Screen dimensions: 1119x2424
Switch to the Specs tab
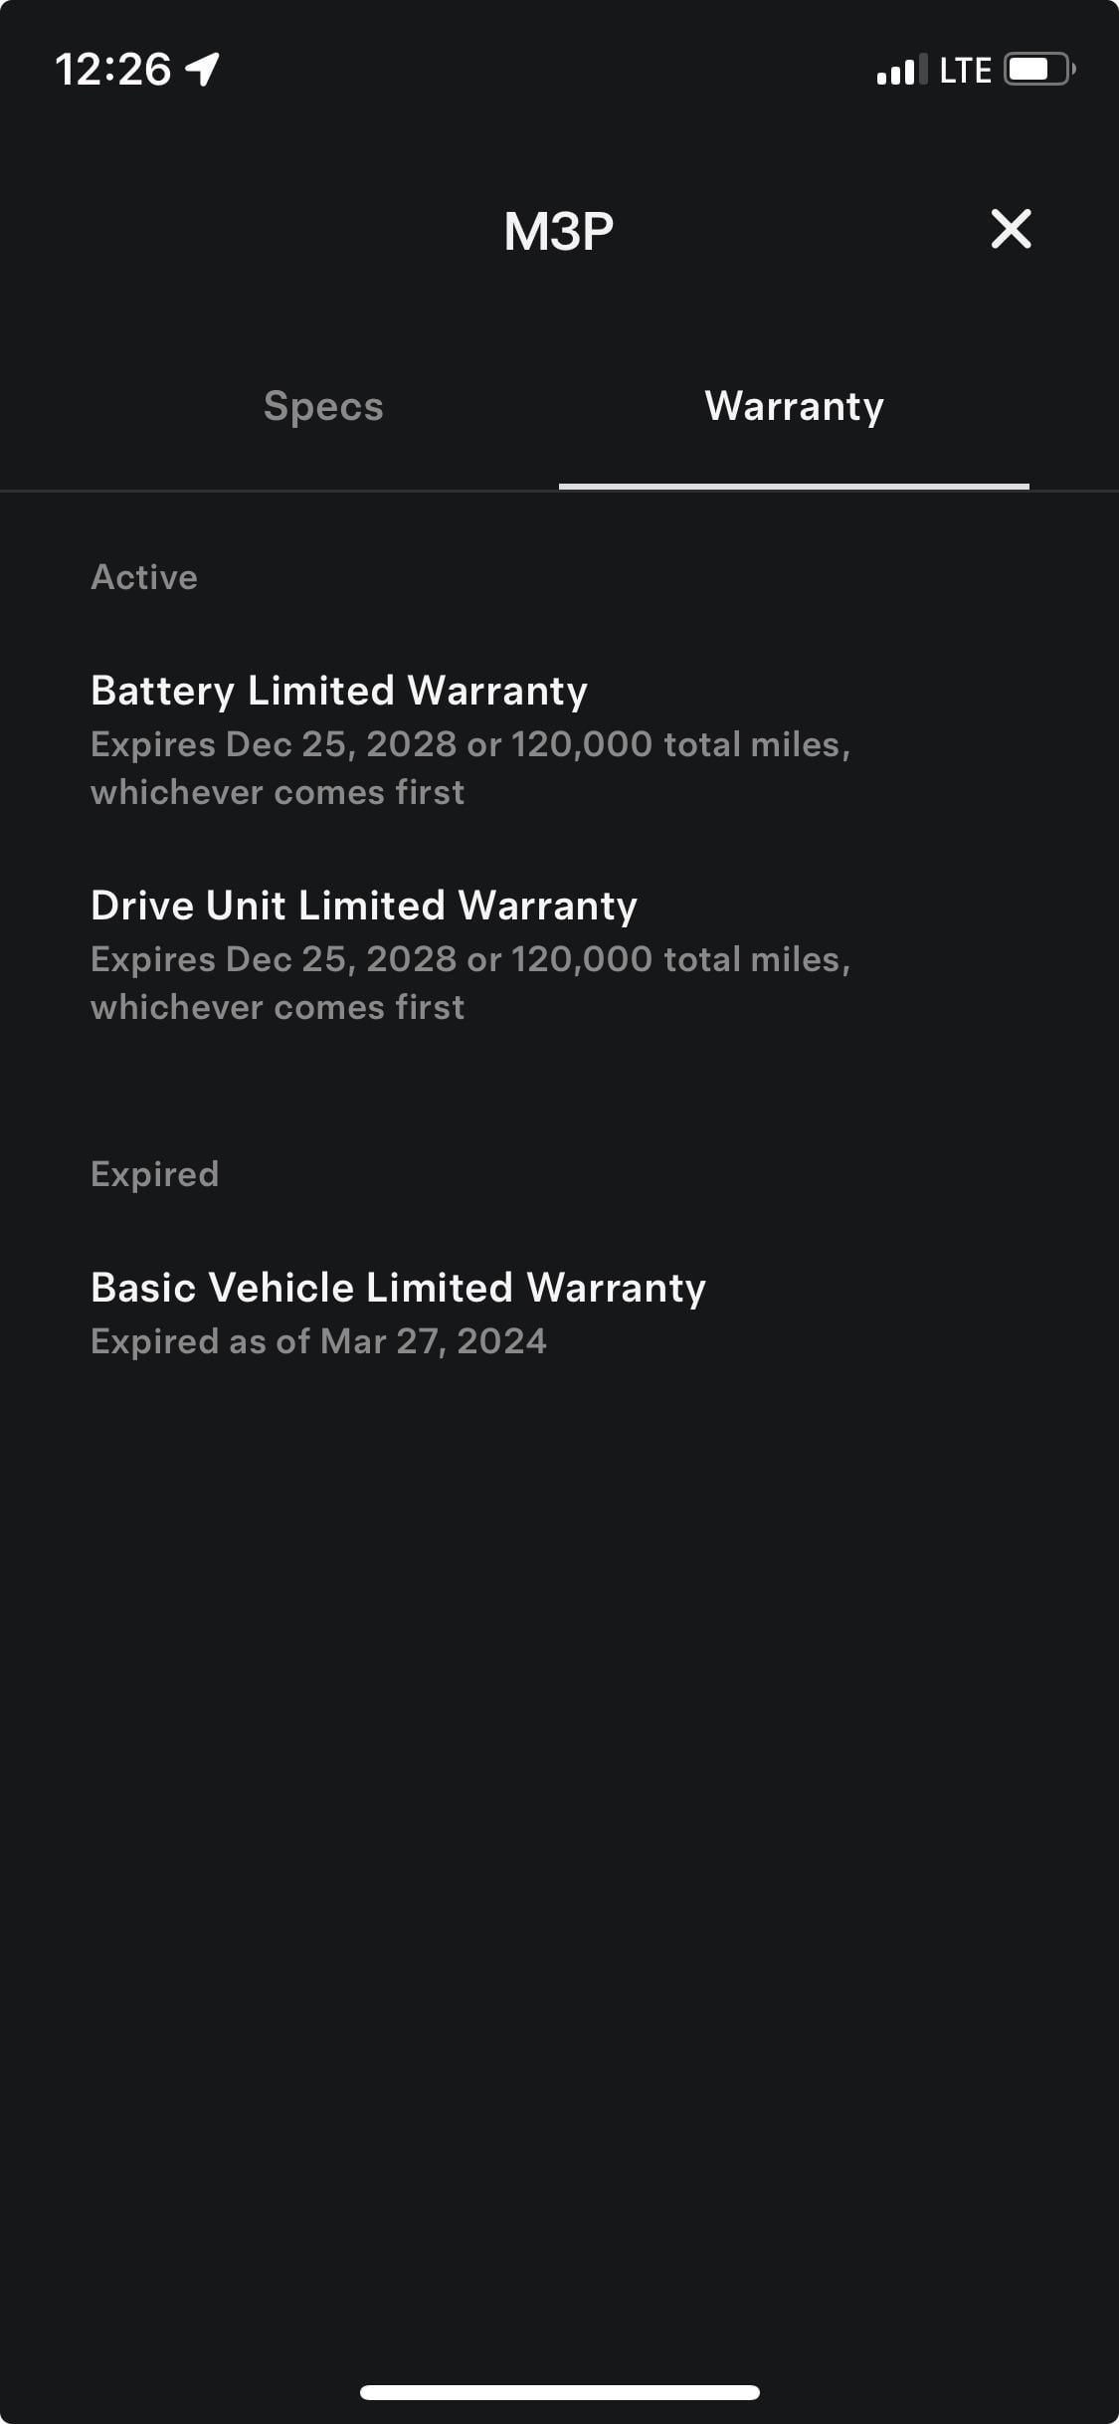323,406
